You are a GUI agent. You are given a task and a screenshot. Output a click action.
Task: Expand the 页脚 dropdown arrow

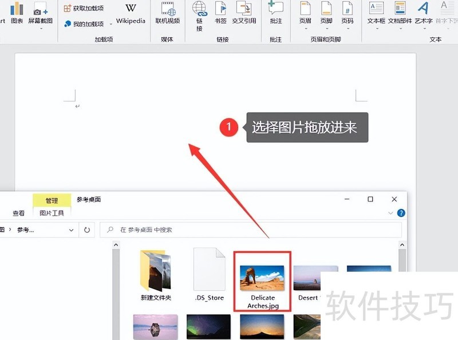327,29
